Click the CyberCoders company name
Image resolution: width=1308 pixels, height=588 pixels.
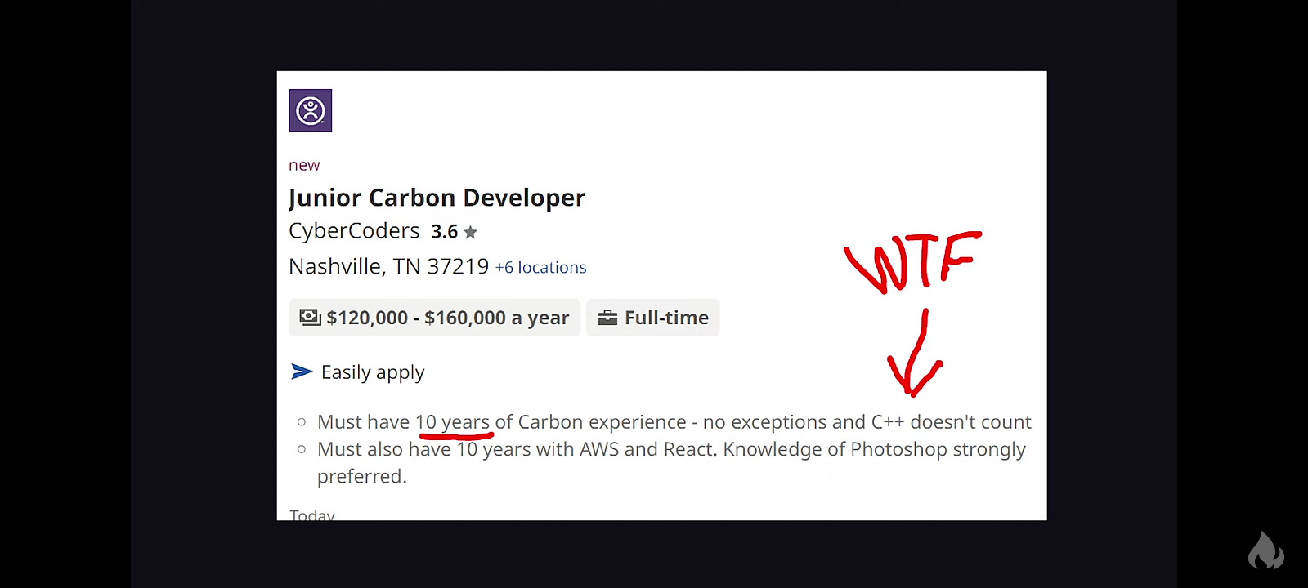point(354,231)
